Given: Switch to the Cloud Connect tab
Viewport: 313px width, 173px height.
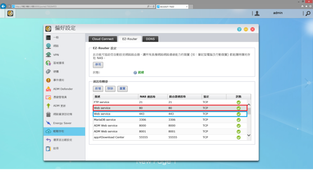Looking at the screenshot, I should [102, 39].
